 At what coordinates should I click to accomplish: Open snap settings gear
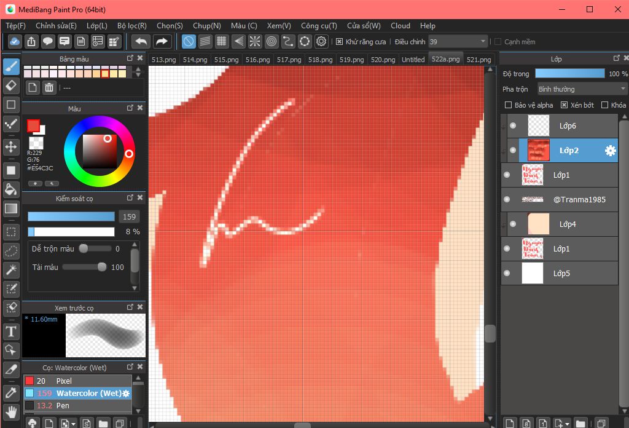click(x=321, y=41)
